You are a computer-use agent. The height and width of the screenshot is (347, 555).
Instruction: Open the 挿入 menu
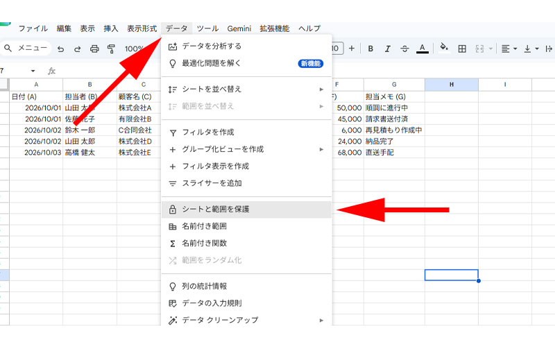click(111, 28)
